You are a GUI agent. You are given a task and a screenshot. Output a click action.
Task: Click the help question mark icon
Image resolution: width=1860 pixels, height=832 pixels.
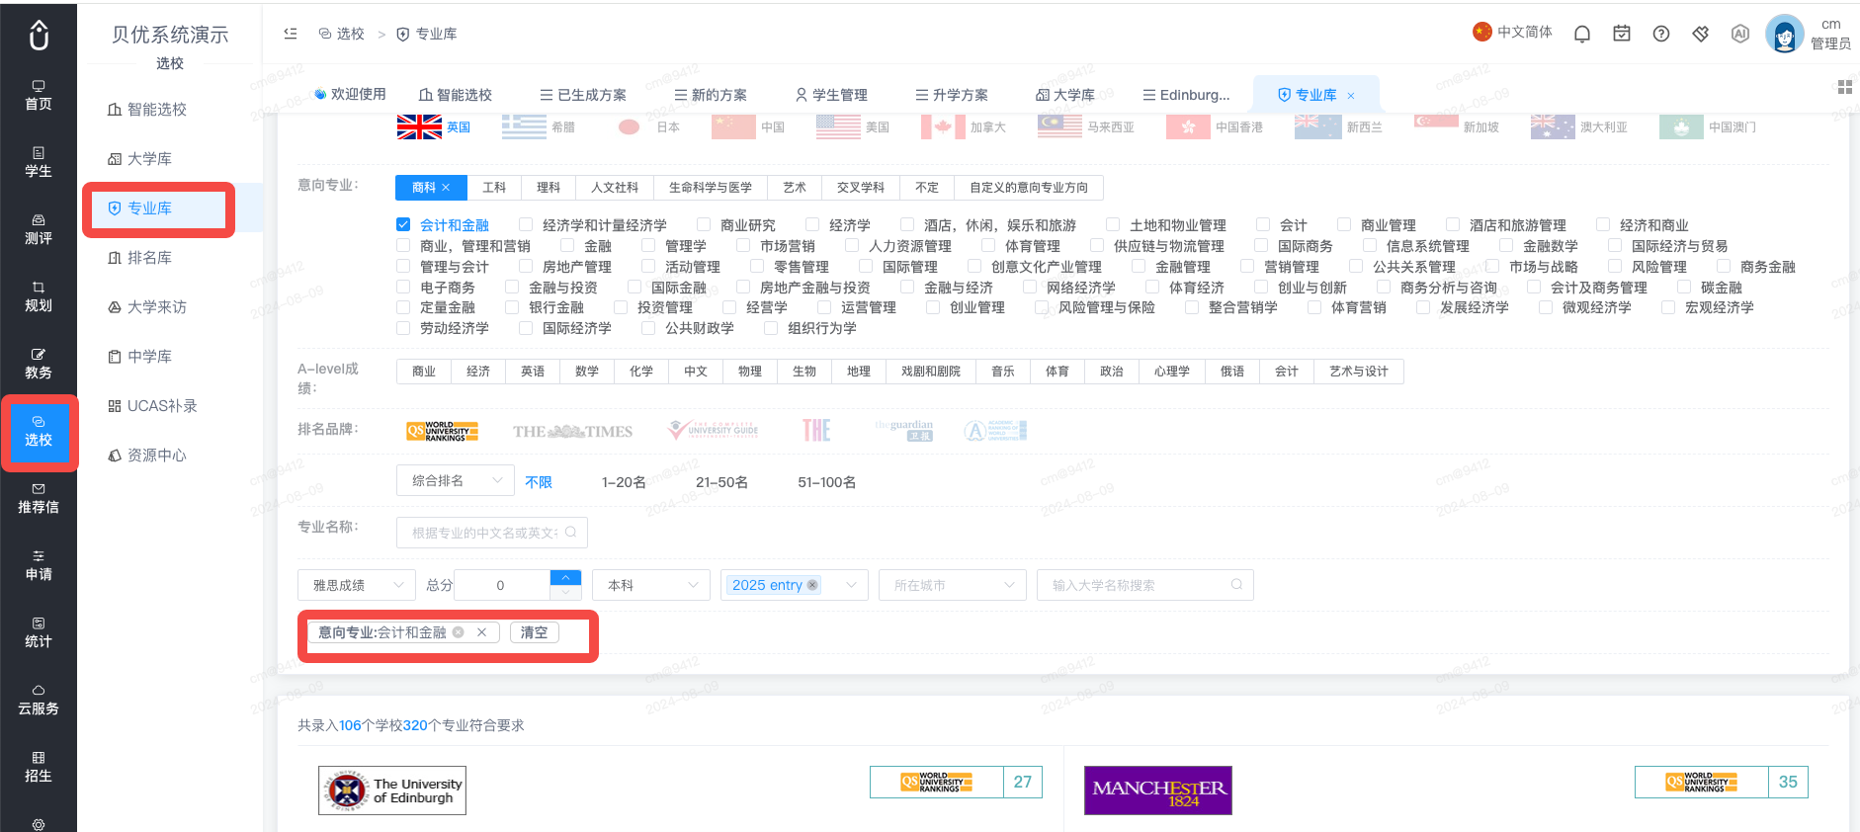tap(1661, 34)
